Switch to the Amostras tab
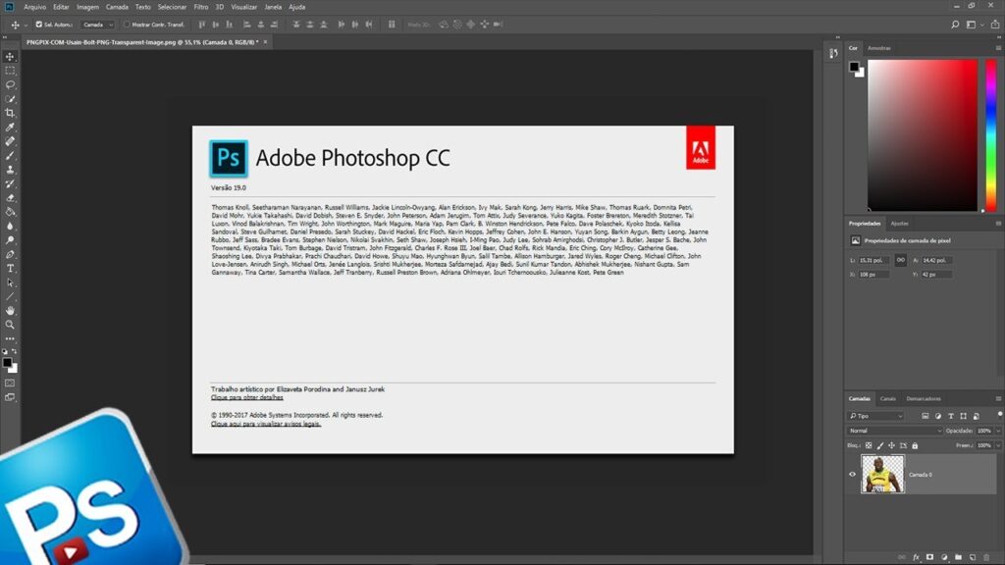Viewport: 1005px width, 565px height. 878,48
